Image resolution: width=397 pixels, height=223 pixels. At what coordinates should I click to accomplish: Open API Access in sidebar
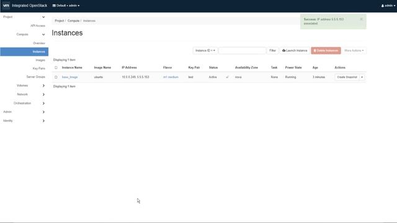(38, 26)
